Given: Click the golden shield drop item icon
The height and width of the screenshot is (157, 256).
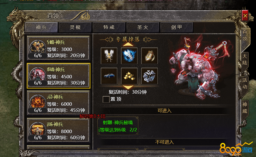Looking at the screenshot, I should click(x=149, y=56).
